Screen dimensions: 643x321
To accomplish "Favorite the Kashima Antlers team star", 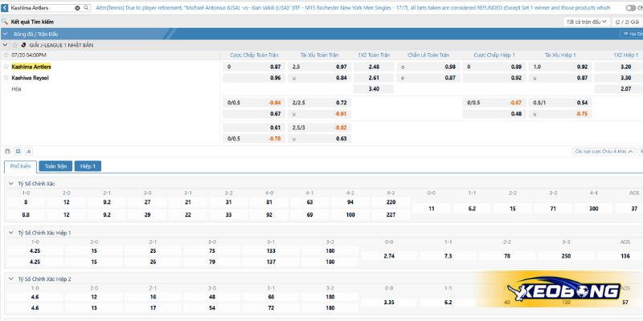I will click(x=6, y=67).
